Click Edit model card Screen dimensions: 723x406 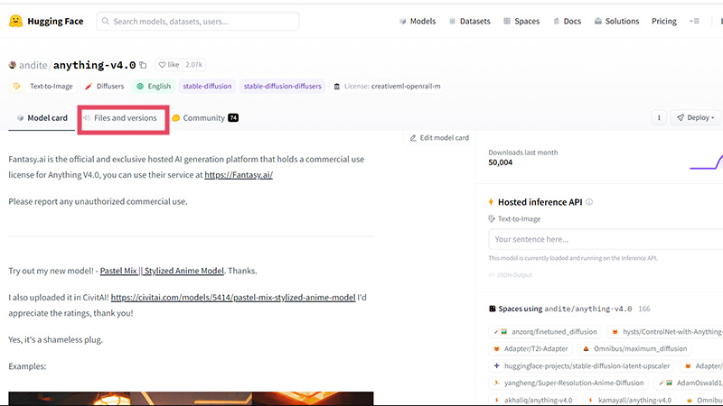[439, 138]
